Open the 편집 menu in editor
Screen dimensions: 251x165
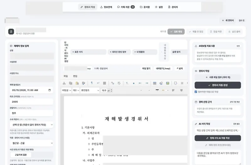point(75,76)
